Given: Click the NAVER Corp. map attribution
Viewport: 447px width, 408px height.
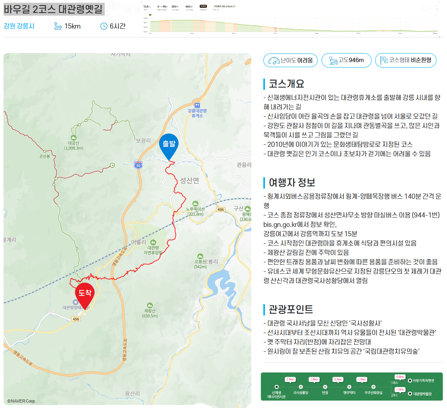Looking at the screenshot, I should click(21, 401).
